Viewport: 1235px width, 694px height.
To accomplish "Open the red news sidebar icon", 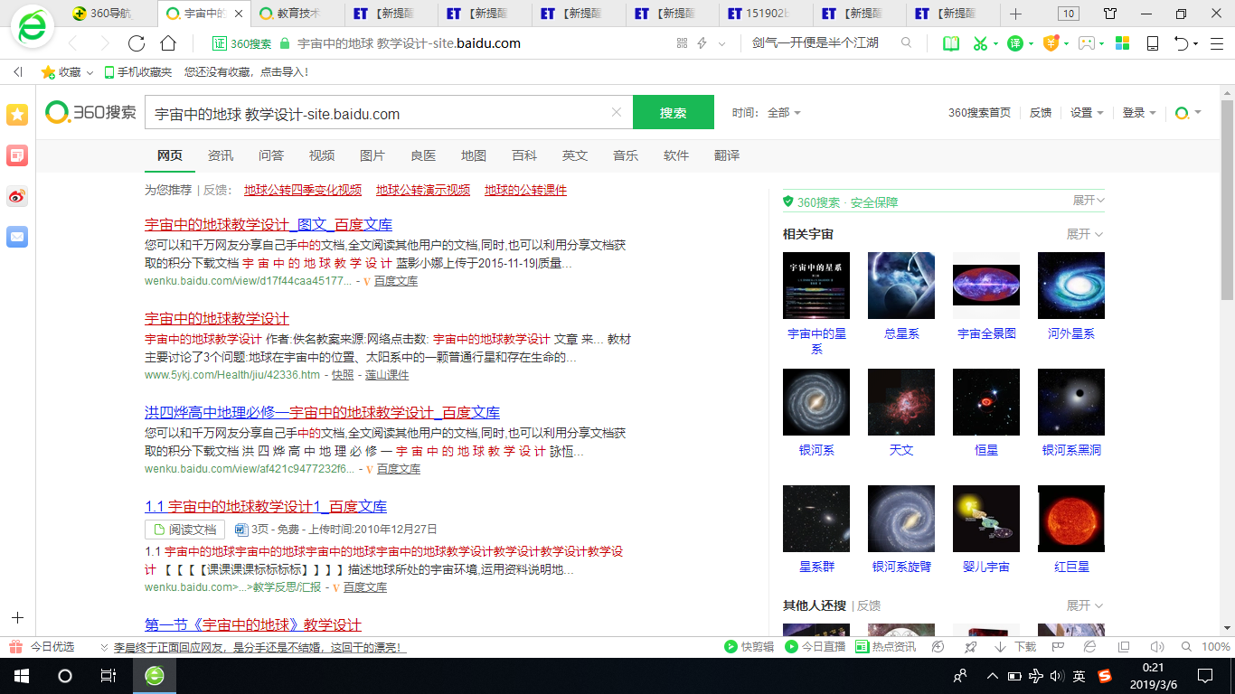I will [17, 155].
